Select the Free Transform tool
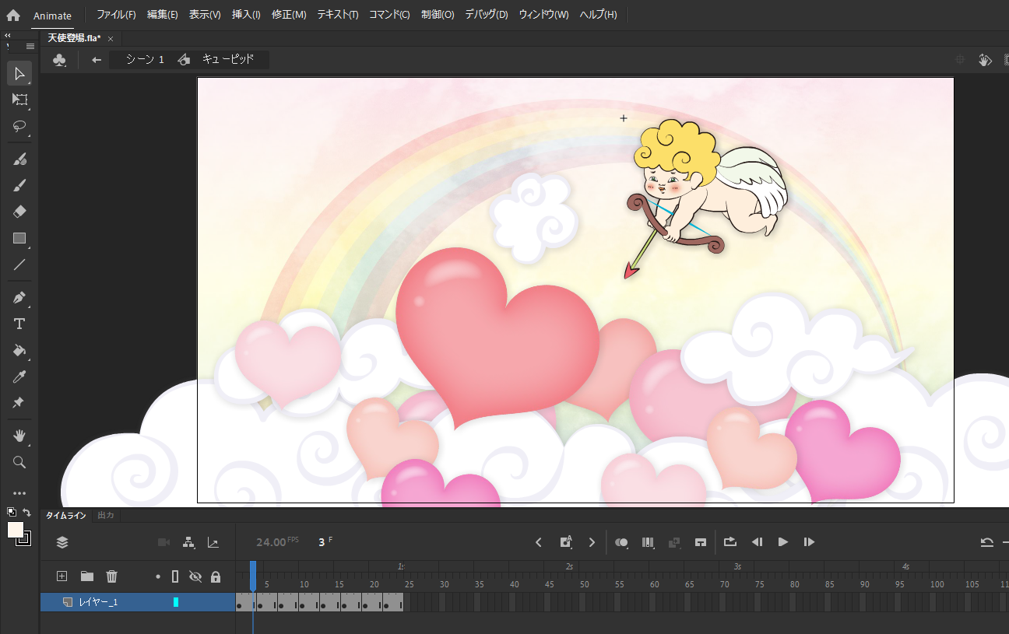Screen dimensions: 1009x634 [x=19, y=100]
